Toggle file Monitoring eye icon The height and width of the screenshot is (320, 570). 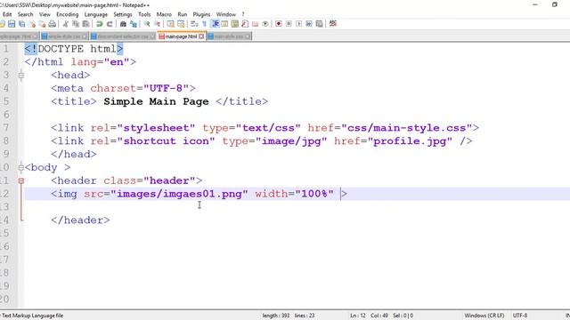coord(265,24)
